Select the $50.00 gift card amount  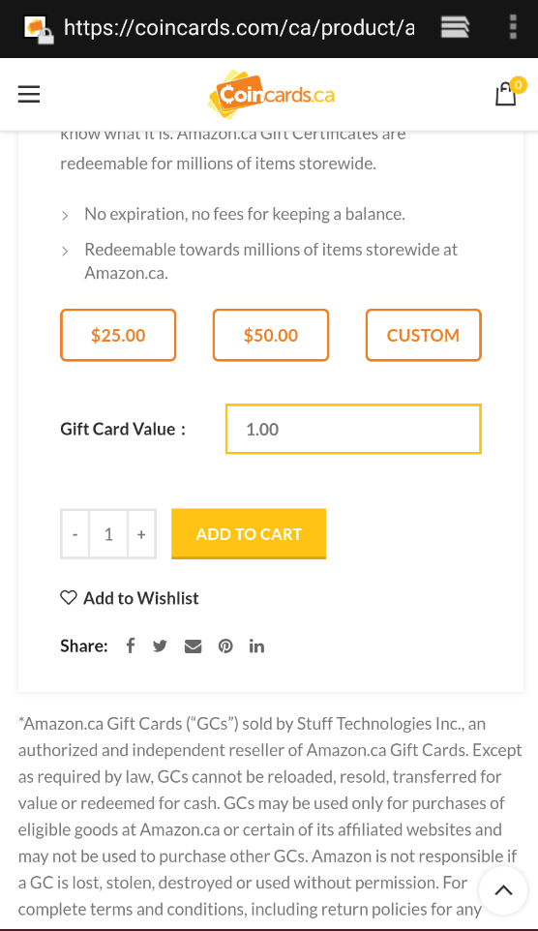click(271, 335)
